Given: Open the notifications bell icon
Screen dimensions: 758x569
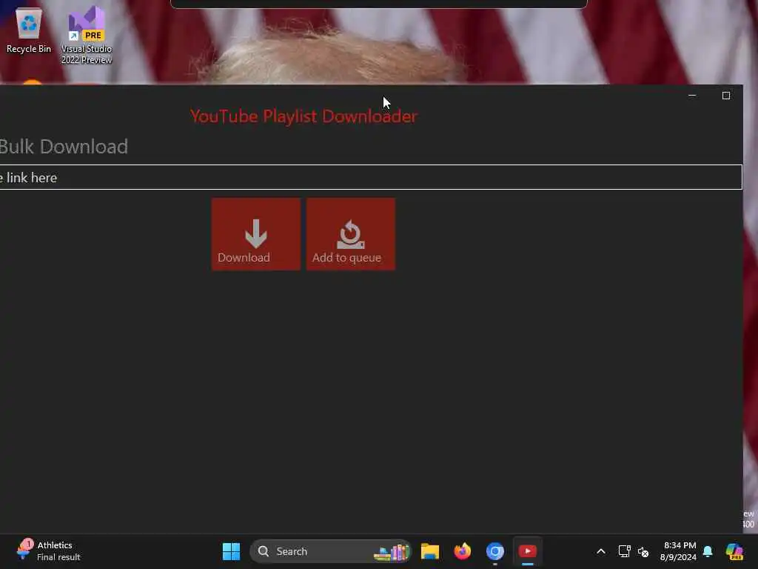Looking at the screenshot, I should (x=708, y=551).
